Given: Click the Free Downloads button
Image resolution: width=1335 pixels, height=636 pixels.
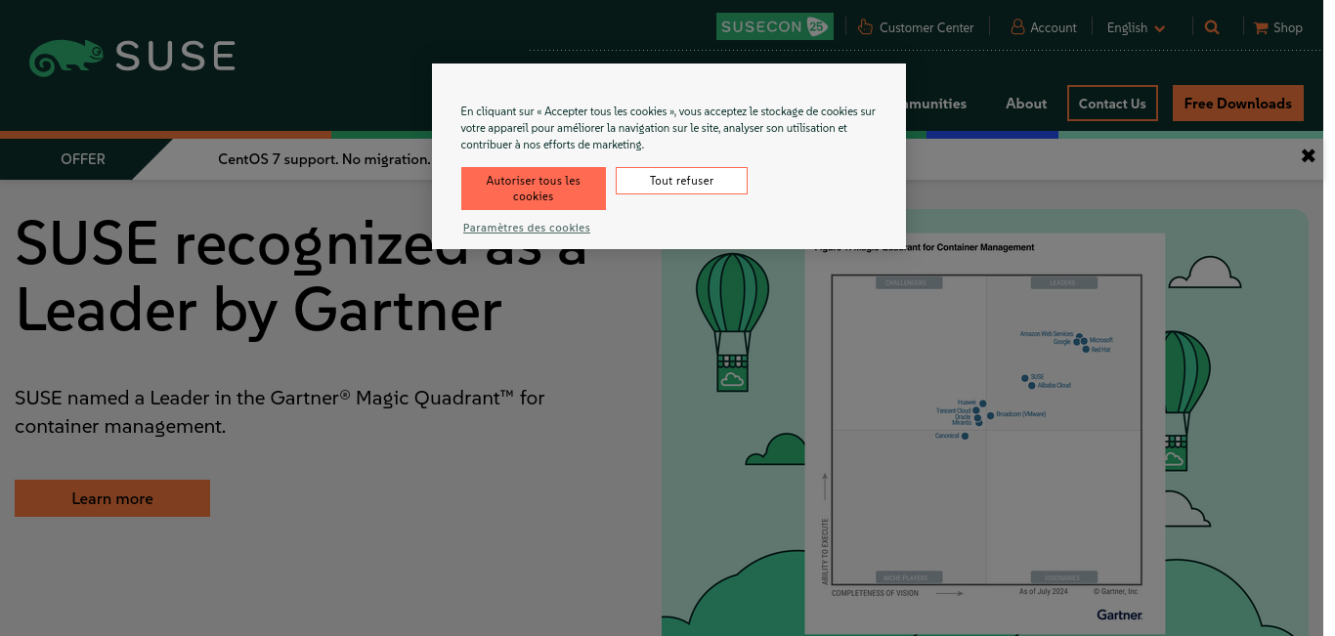Looking at the screenshot, I should (1238, 104).
